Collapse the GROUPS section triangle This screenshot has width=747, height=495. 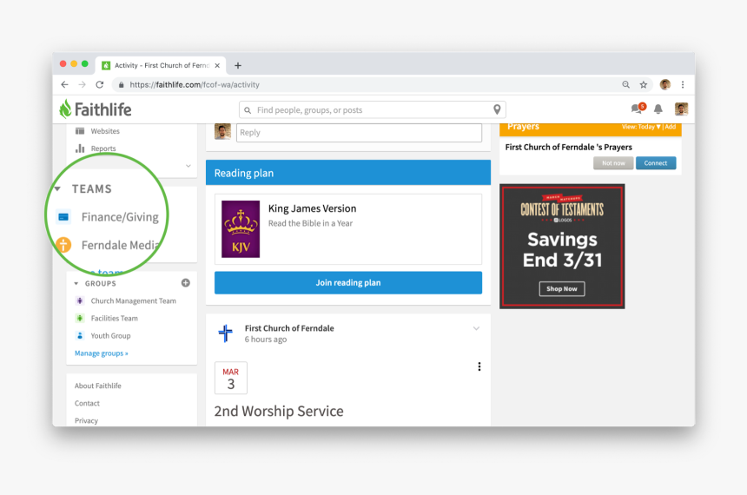[x=76, y=283]
